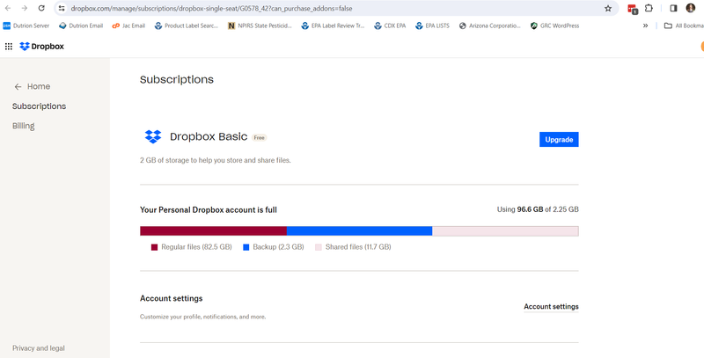Image resolution: width=704 pixels, height=358 pixels.
Task: Open the All Bookmarks folder
Action: pyautogui.click(x=684, y=26)
